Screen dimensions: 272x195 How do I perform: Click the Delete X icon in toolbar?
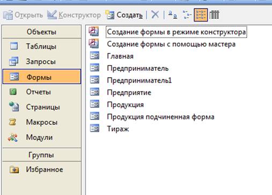click(155, 14)
